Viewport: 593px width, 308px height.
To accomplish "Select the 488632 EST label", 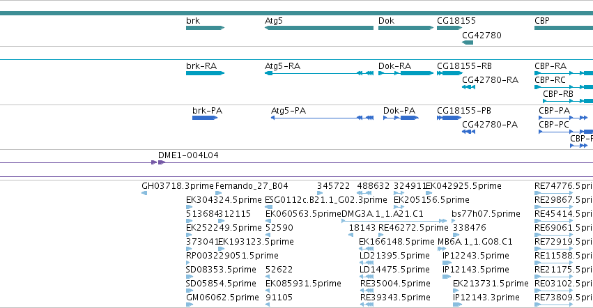I will (373, 186).
